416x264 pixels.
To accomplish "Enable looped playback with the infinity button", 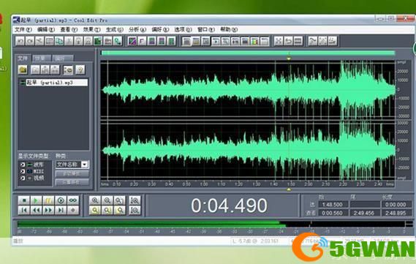I will pyautogui.click(x=73, y=200).
